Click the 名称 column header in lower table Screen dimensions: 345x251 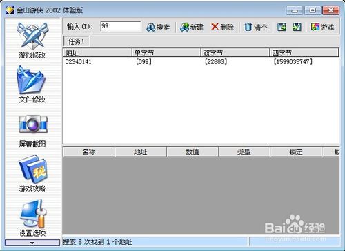(x=89, y=152)
